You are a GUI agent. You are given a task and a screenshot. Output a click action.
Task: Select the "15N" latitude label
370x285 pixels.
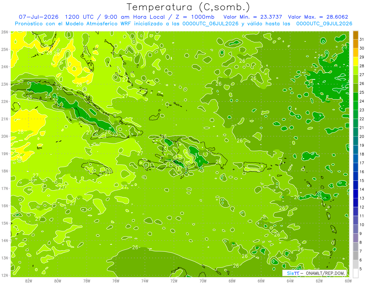pyautogui.click(x=5, y=223)
